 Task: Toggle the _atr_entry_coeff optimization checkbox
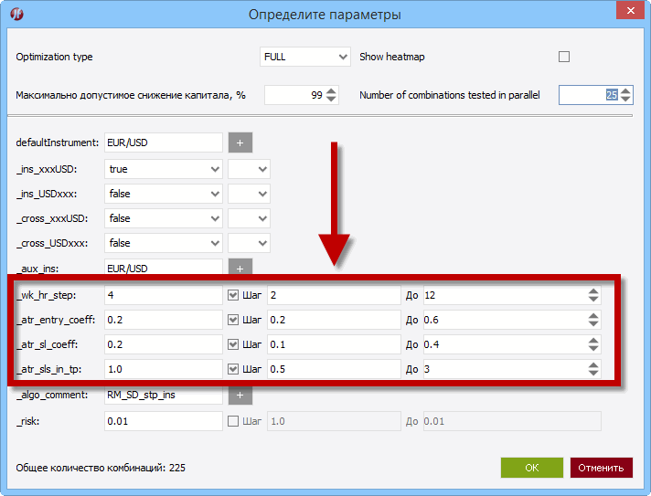233,320
